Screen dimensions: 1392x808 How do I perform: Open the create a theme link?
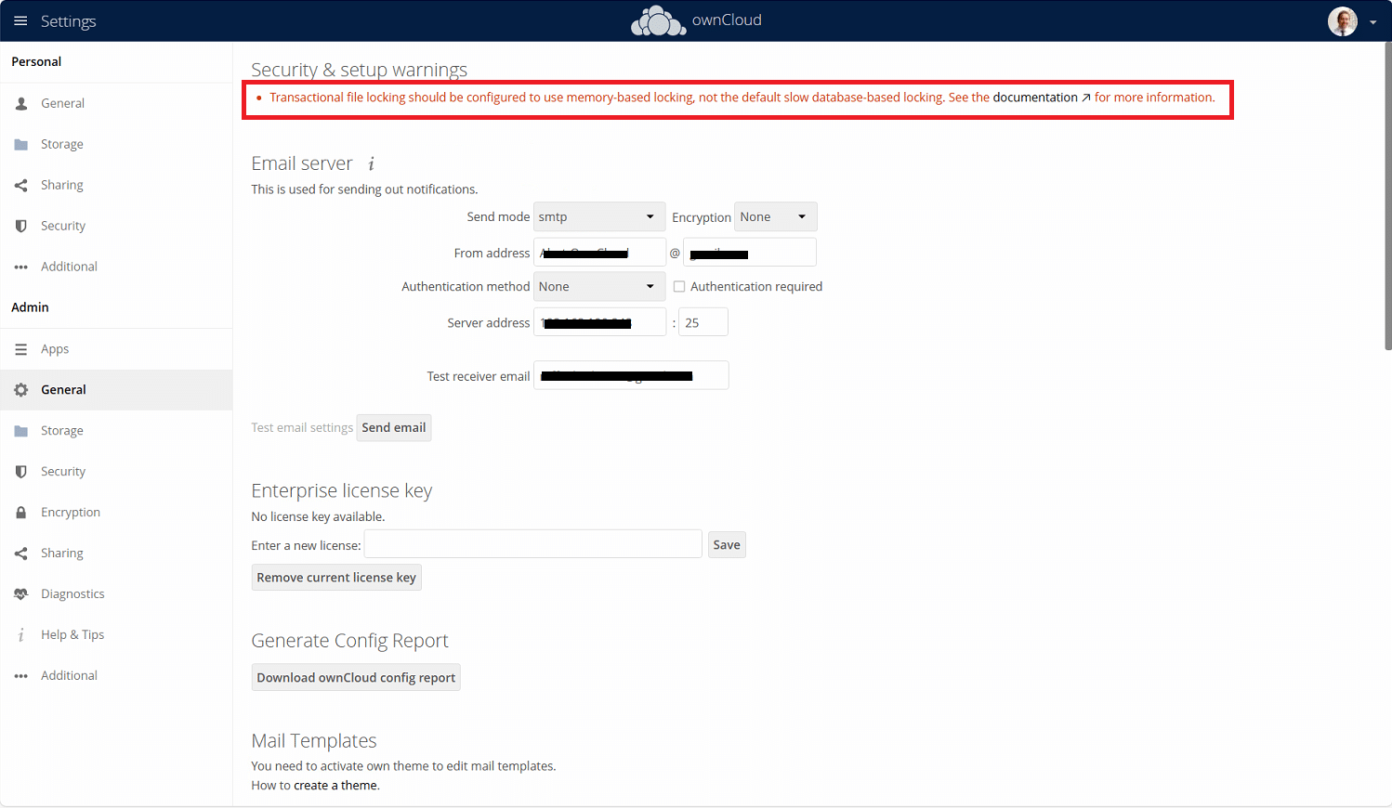click(x=335, y=786)
